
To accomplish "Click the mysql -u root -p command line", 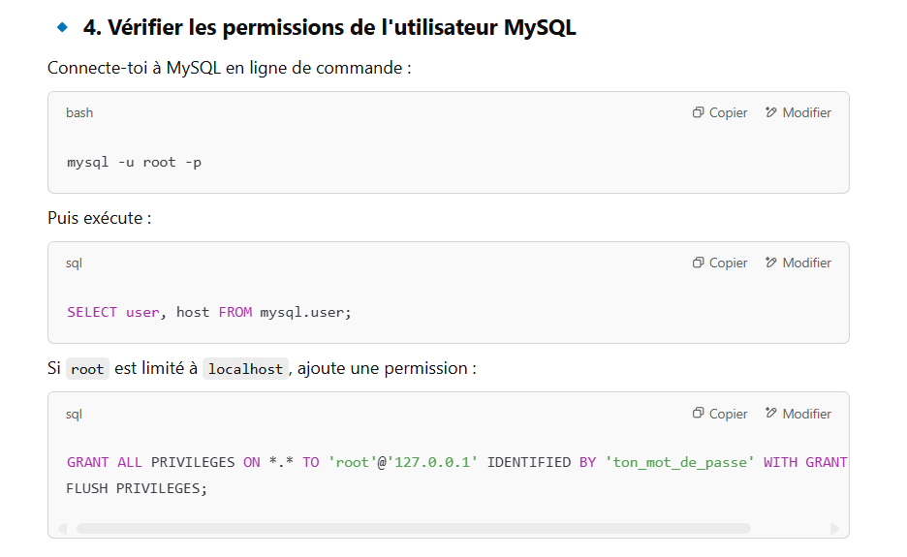I will (134, 163).
